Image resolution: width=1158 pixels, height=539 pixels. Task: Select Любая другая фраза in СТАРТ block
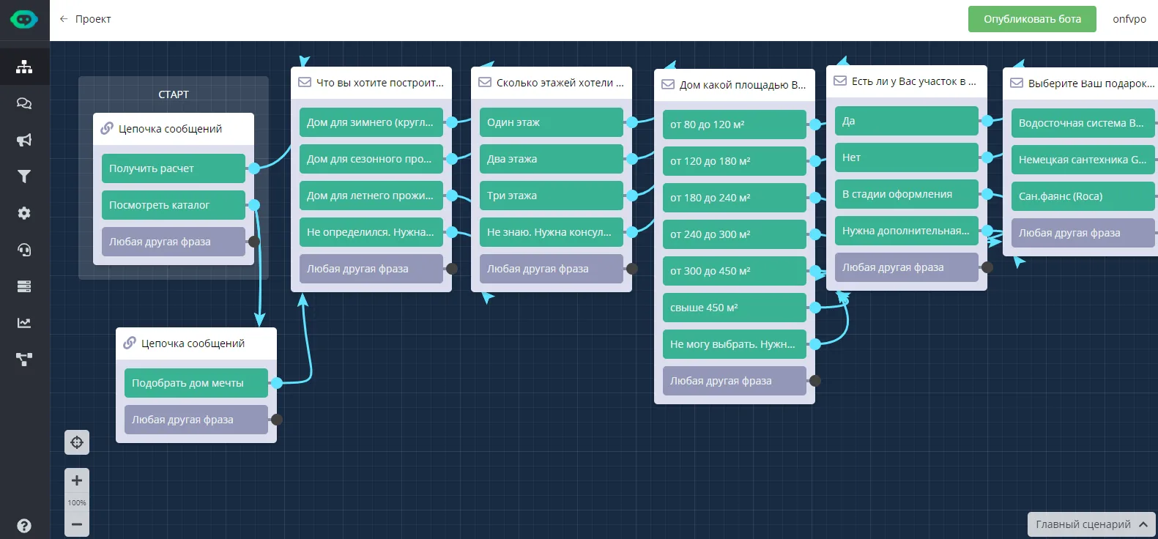(174, 242)
